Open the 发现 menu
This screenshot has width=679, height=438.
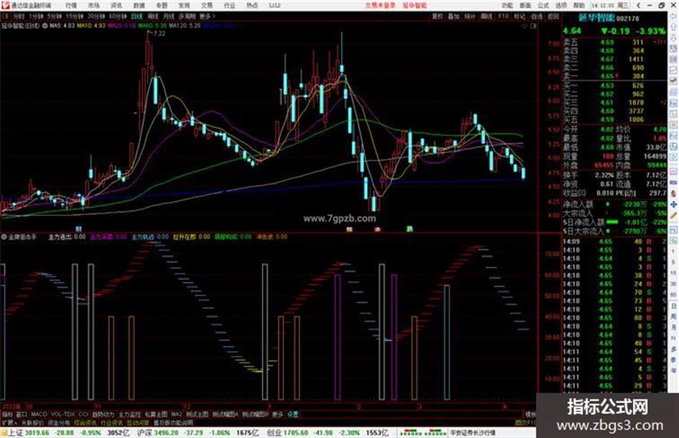pos(184,6)
